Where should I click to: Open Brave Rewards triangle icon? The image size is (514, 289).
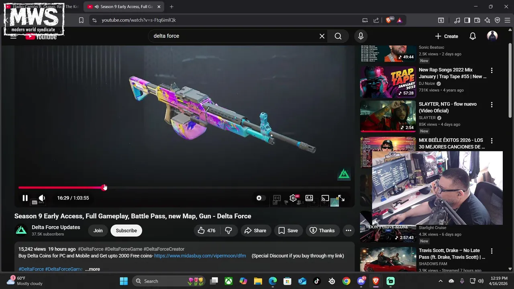[x=400, y=20]
